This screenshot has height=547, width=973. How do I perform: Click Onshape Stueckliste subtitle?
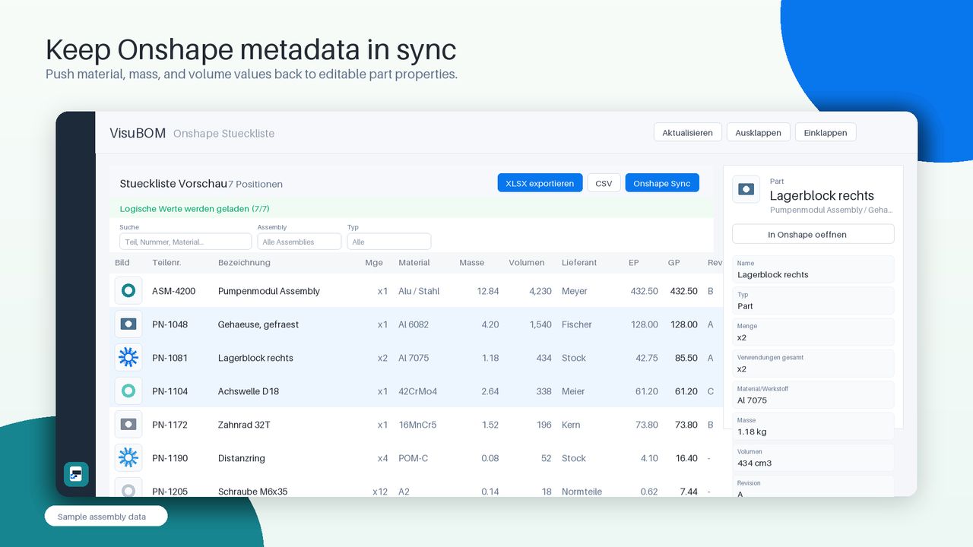pos(223,133)
